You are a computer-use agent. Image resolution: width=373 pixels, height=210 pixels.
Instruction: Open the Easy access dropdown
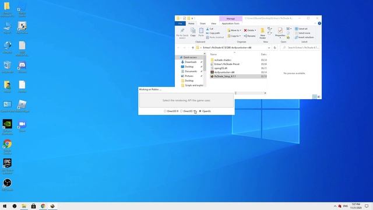[x=270, y=33]
